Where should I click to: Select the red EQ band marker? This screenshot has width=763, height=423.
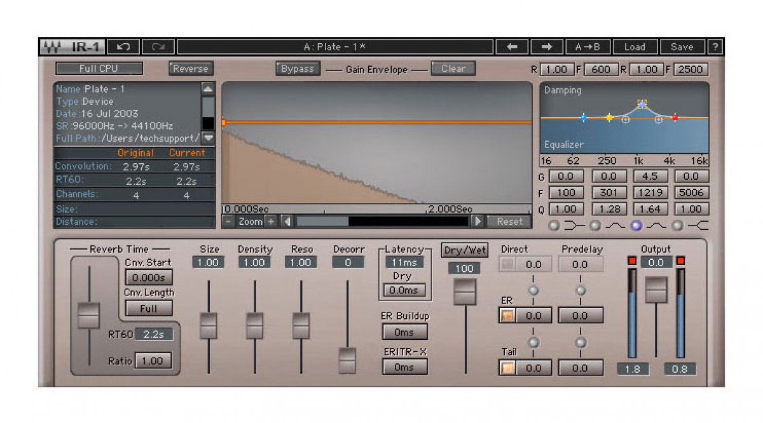(675, 117)
